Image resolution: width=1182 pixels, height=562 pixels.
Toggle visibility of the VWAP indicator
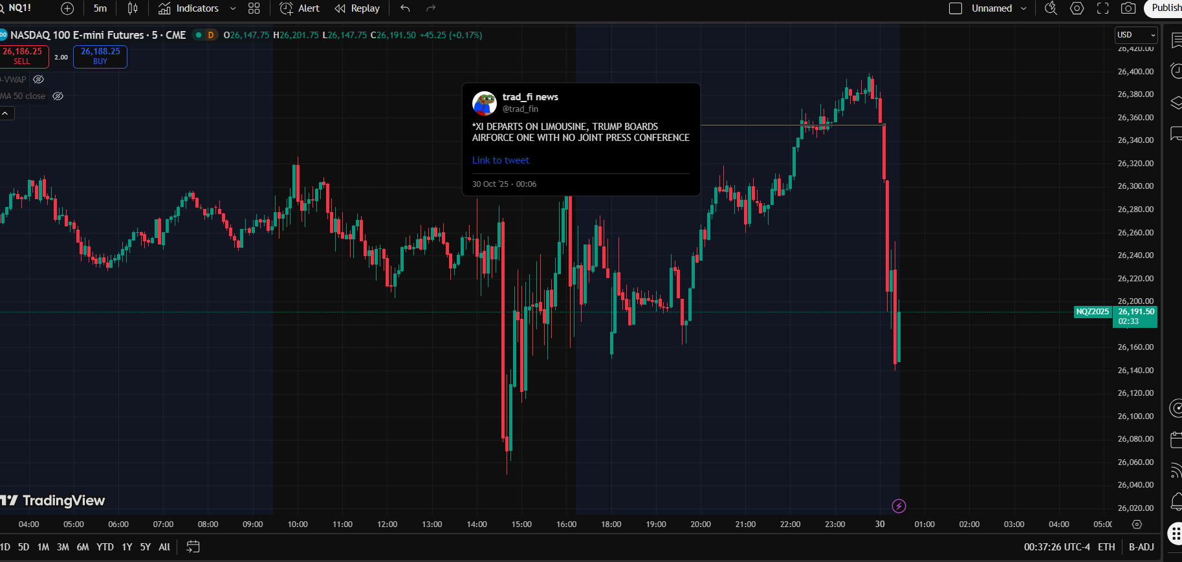(39, 80)
